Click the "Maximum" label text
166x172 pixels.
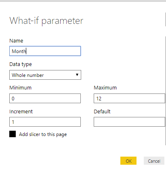click(x=105, y=88)
